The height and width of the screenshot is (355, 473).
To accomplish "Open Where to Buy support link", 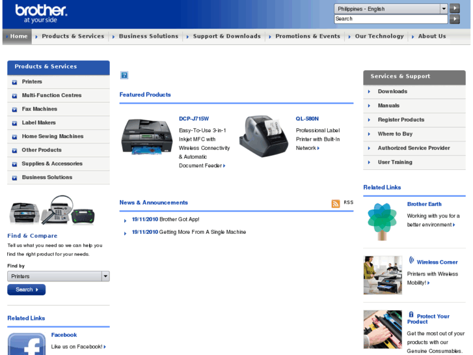I will click(x=395, y=134).
